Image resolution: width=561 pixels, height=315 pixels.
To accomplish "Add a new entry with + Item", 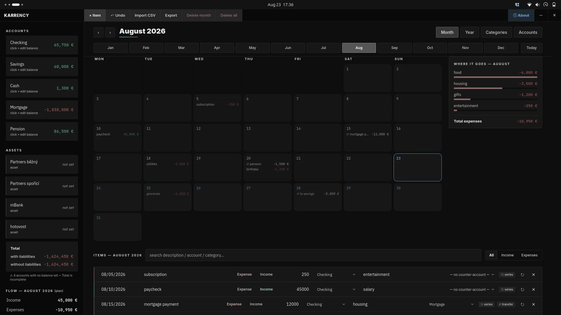I will (x=95, y=15).
